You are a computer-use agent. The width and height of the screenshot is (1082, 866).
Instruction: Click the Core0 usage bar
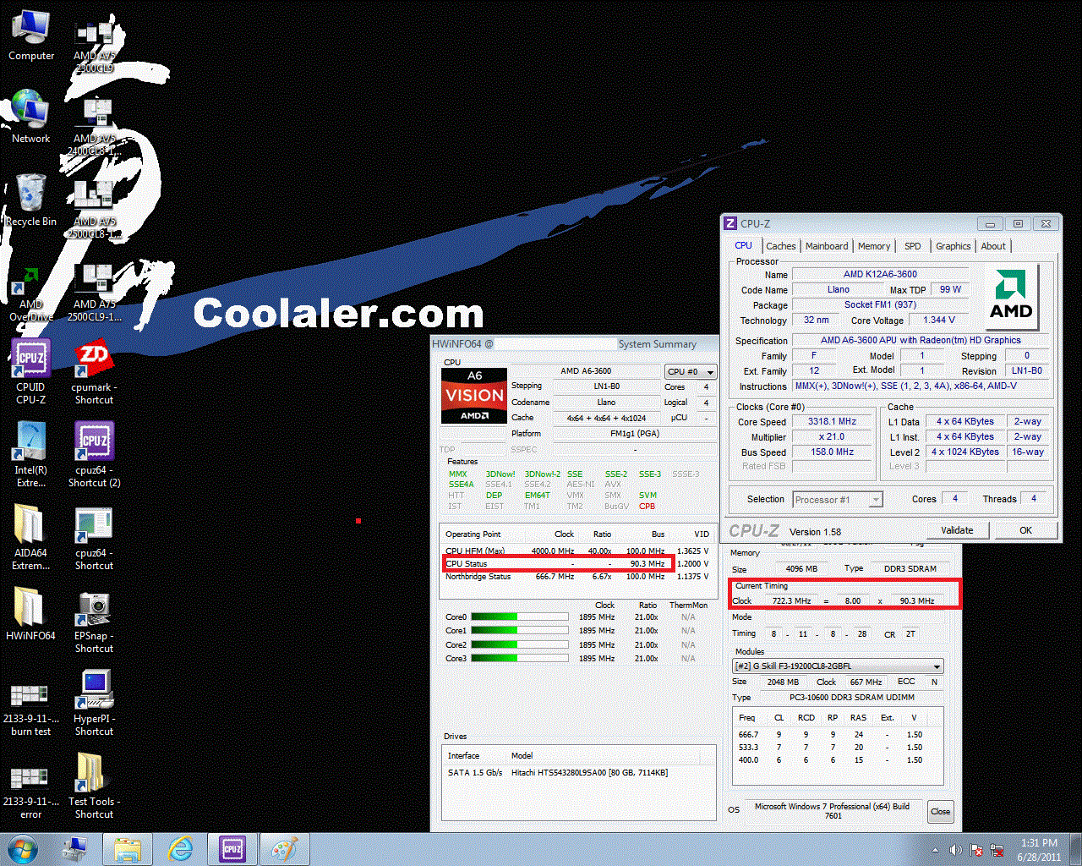(x=520, y=617)
